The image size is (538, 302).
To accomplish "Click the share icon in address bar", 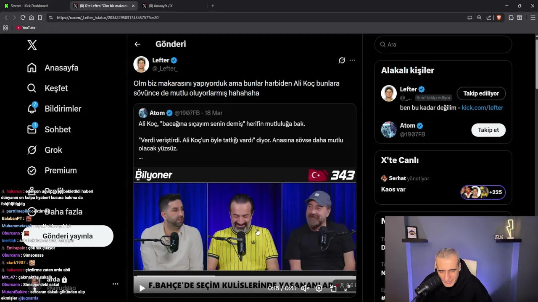I will pyautogui.click(x=489, y=18).
